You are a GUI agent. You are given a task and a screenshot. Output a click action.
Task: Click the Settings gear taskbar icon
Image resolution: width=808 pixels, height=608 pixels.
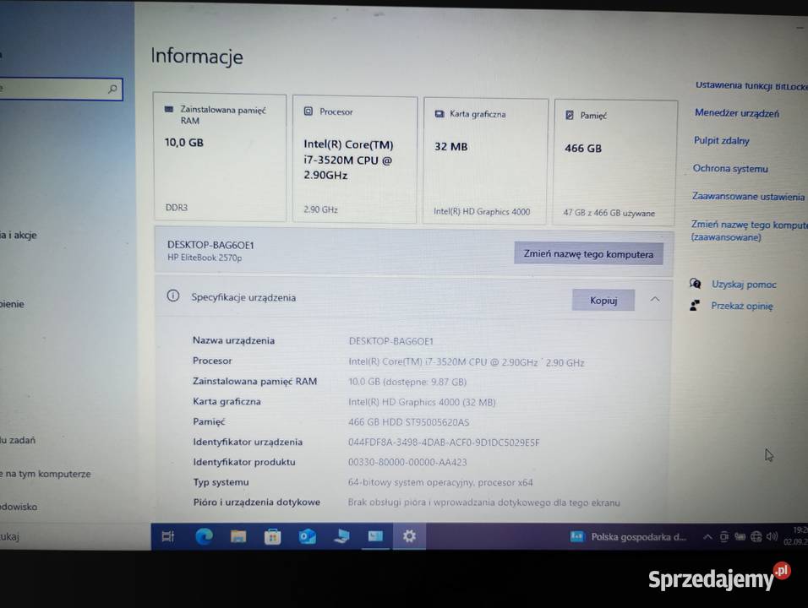[x=409, y=535]
